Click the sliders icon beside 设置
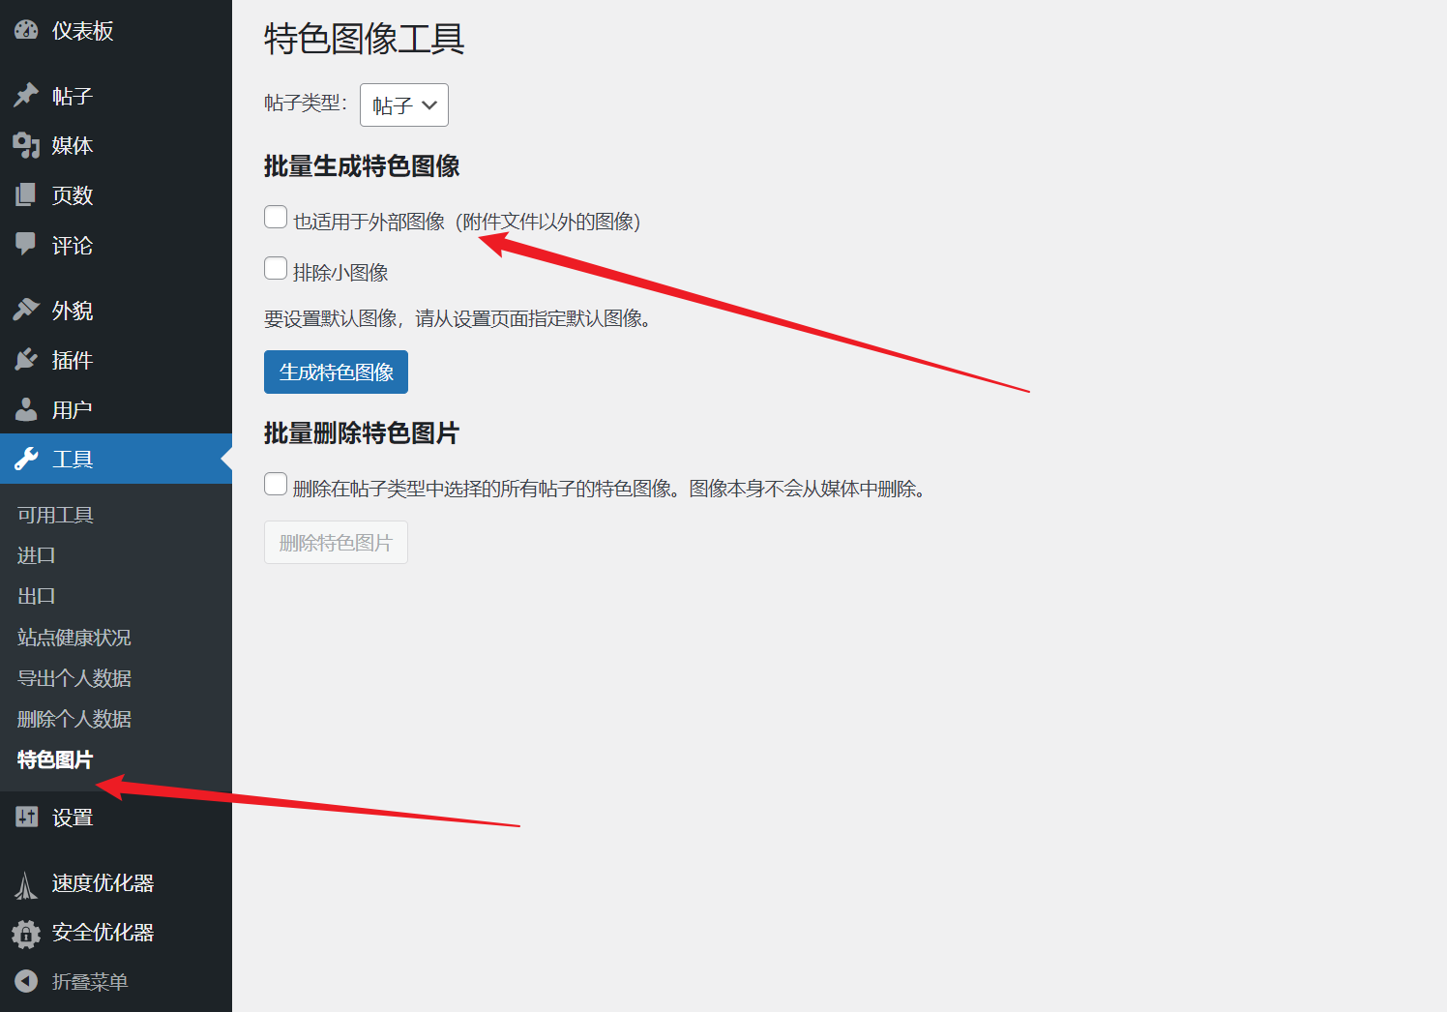 (x=26, y=818)
